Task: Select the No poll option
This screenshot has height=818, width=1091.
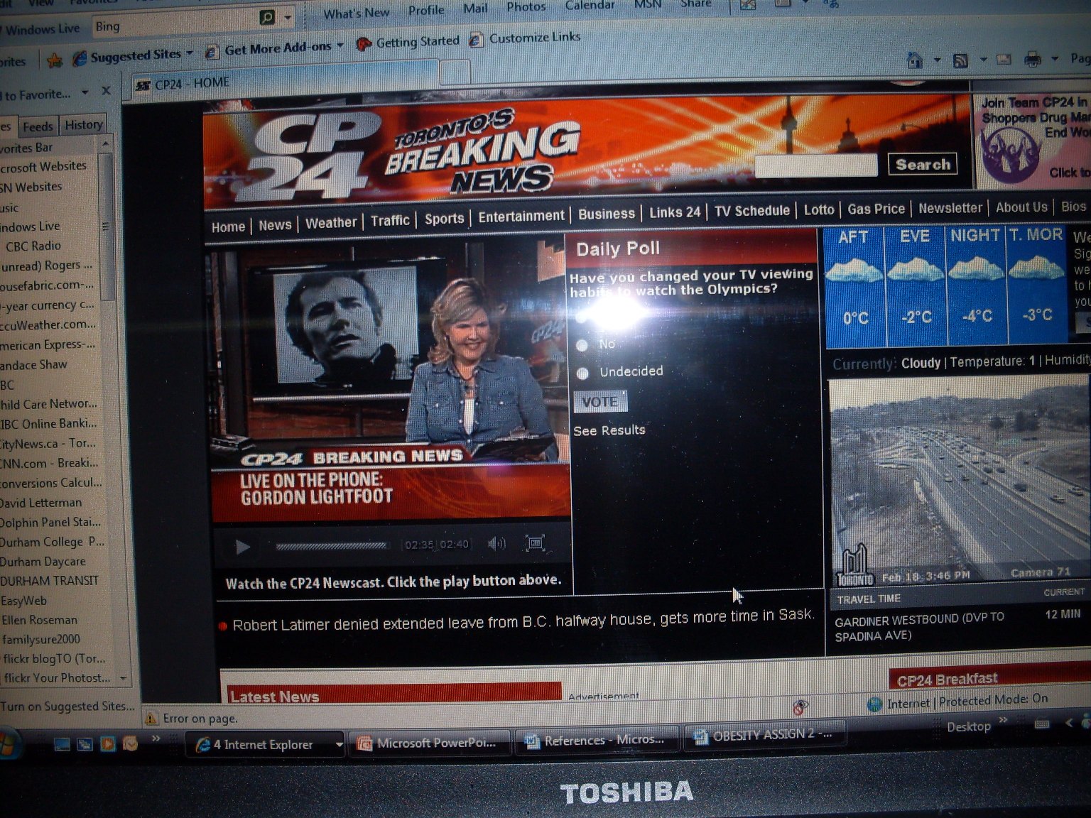Action: 582,345
